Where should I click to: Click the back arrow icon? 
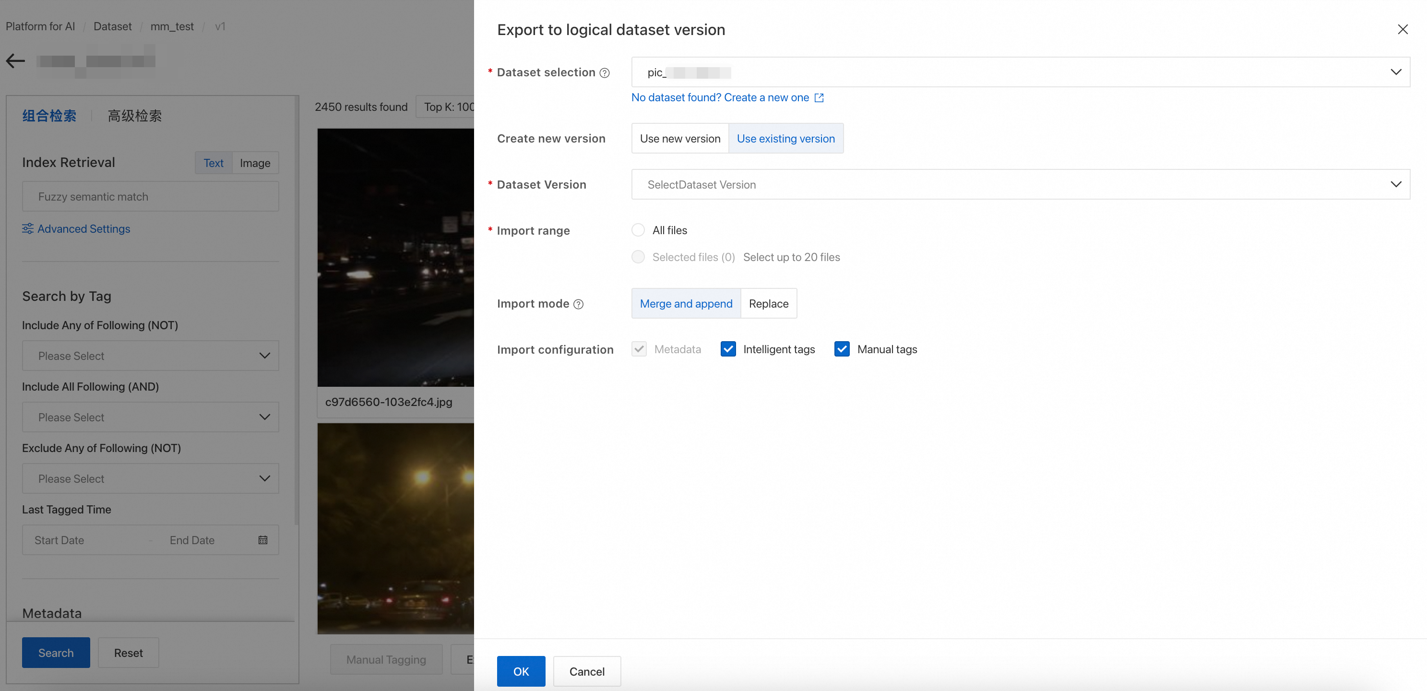tap(15, 60)
